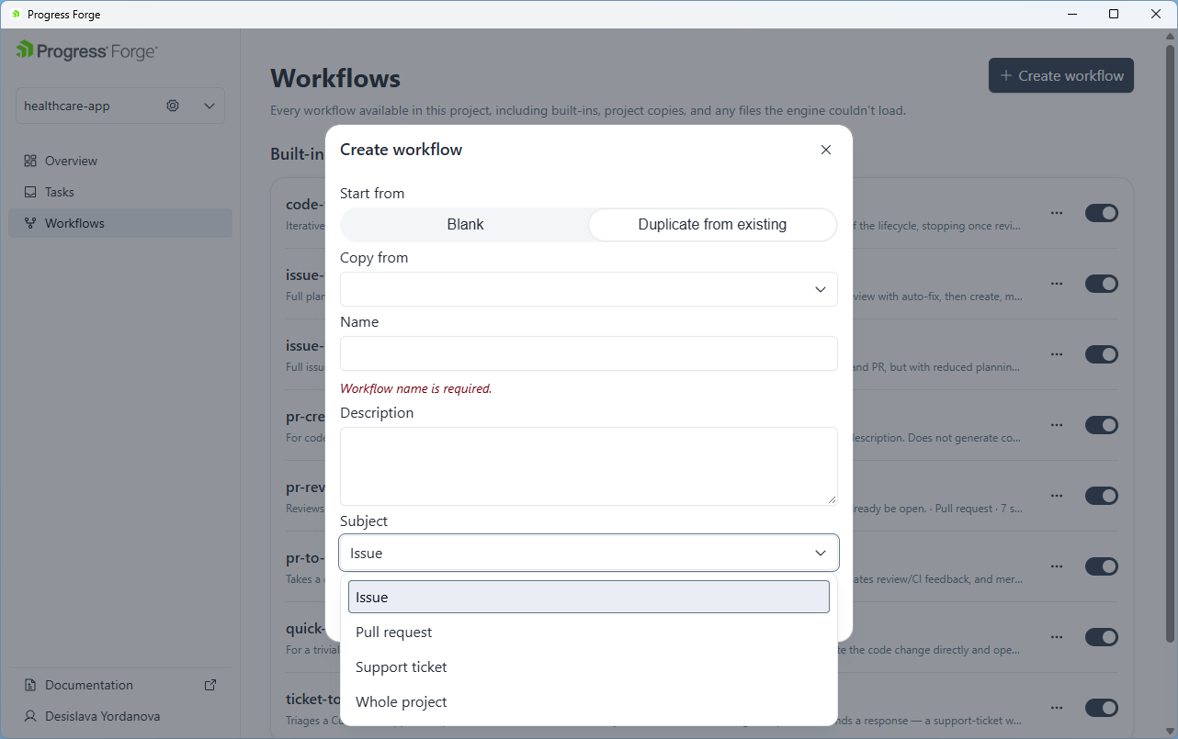Image resolution: width=1178 pixels, height=739 pixels.
Task: Open more options for row ending 'reduced plannin…'
Action: pyautogui.click(x=1057, y=354)
